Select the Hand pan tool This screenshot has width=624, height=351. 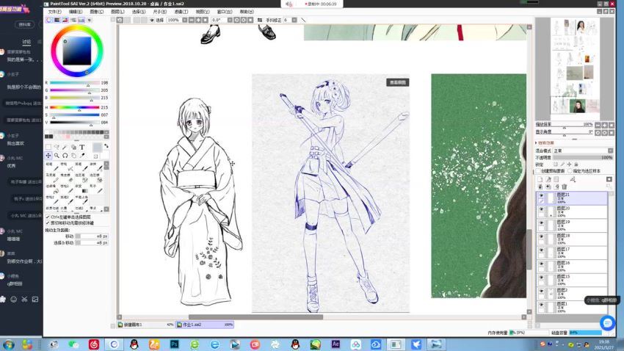click(73, 156)
